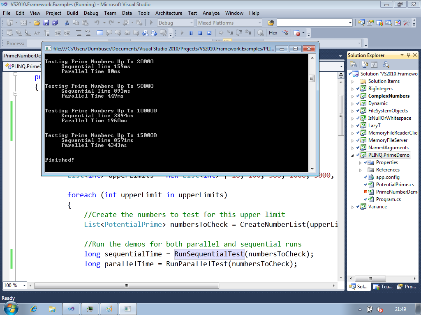Click the Restart debugging icon

tap(209, 33)
